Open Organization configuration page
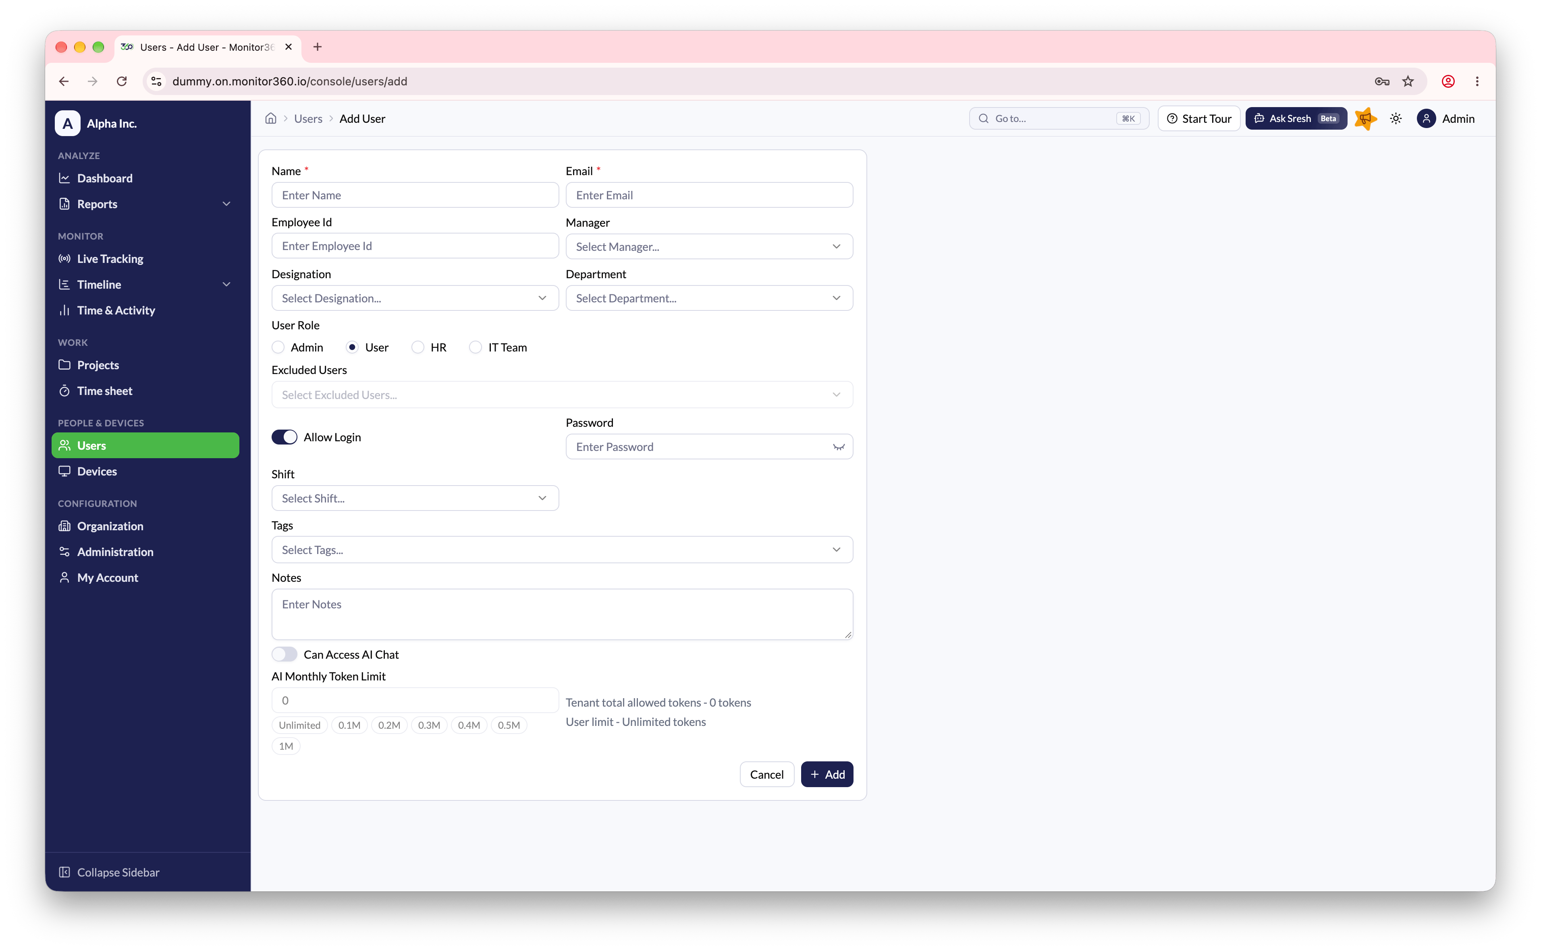Viewport: 1541px width, 951px height. click(x=145, y=526)
